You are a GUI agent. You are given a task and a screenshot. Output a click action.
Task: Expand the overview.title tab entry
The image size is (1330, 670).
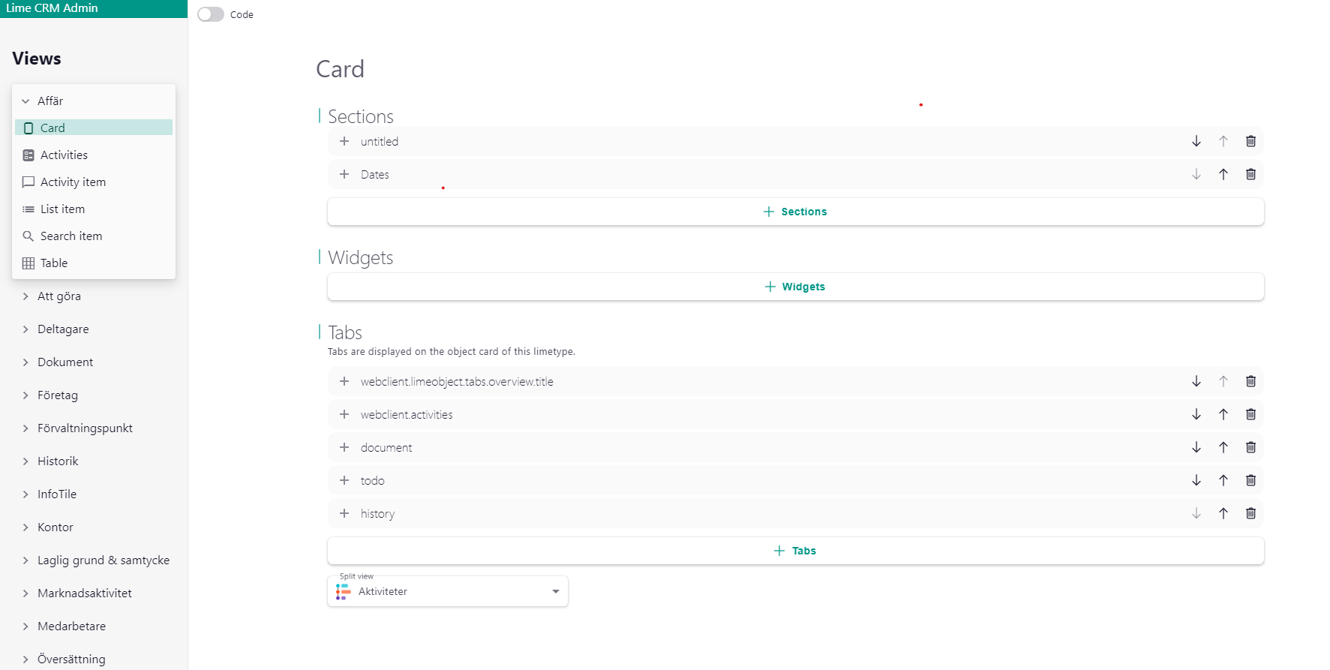point(344,381)
